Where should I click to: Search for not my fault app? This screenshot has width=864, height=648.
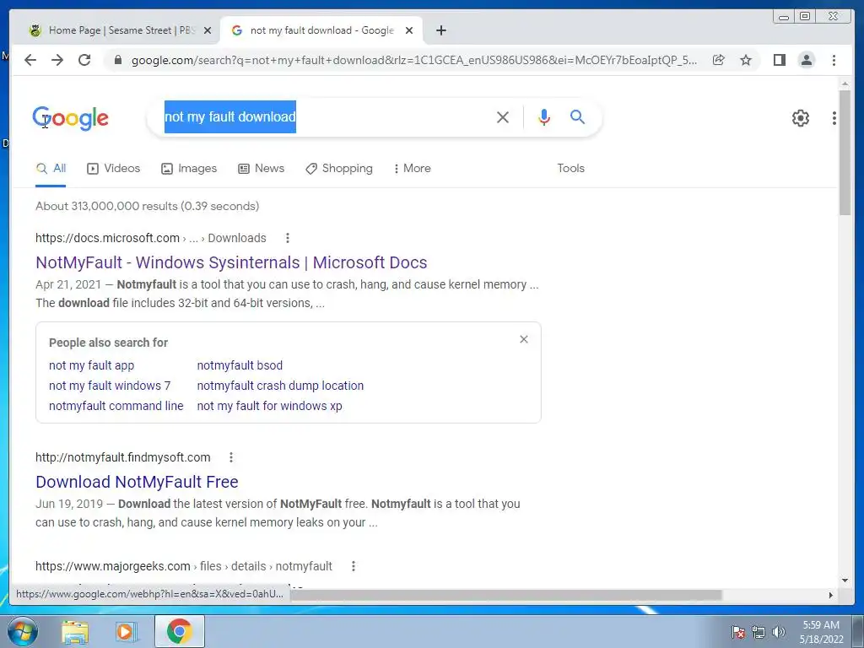click(x=91, y=365)
